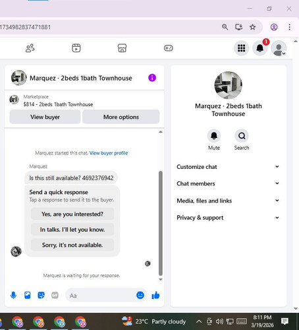Open the Friends tab icon
The width and height of the screenshot is (299, 330).
[30, 48]
